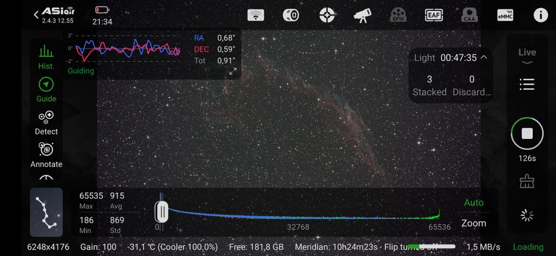Click the Gain: 100 status entry
Viewport: 556px width, 256px height.
98,247
